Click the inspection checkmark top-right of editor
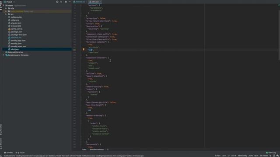This screenshot has width=280, height=157. [279, 5]
